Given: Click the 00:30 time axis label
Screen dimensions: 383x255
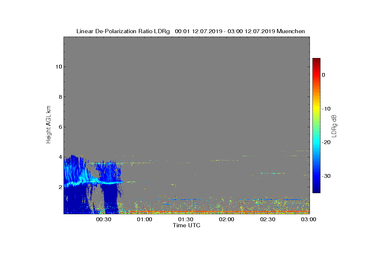Looking at the screenshot, I should coord(103,220).
